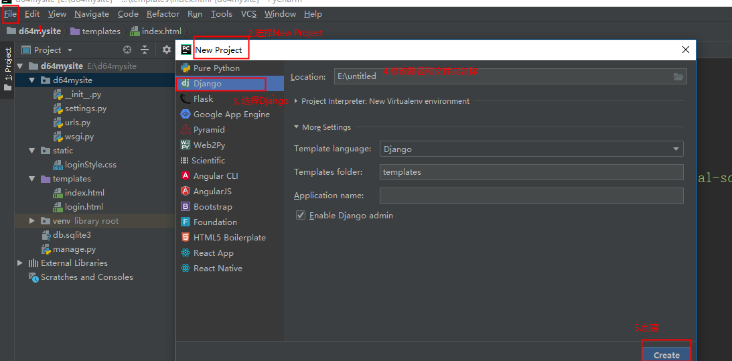Select login.html file
This screenshot has width=732, height=361.
pos(78,207)
